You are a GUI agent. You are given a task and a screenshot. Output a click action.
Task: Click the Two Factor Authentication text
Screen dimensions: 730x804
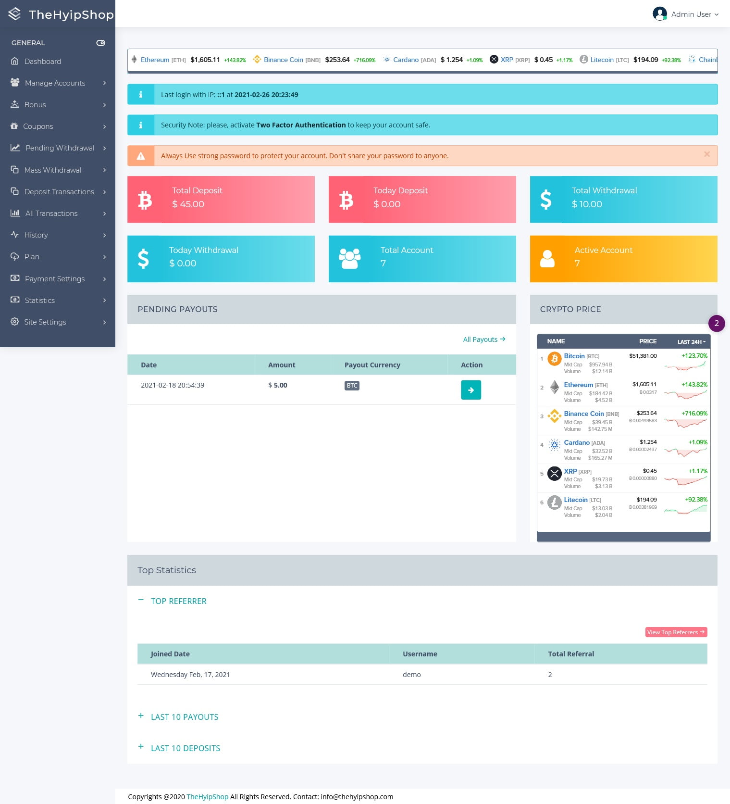[x=301, y=125]
